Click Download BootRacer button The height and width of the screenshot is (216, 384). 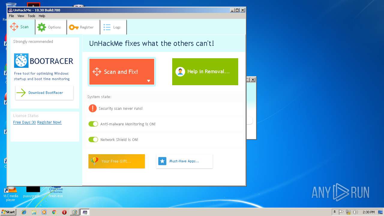click(44, 93)
